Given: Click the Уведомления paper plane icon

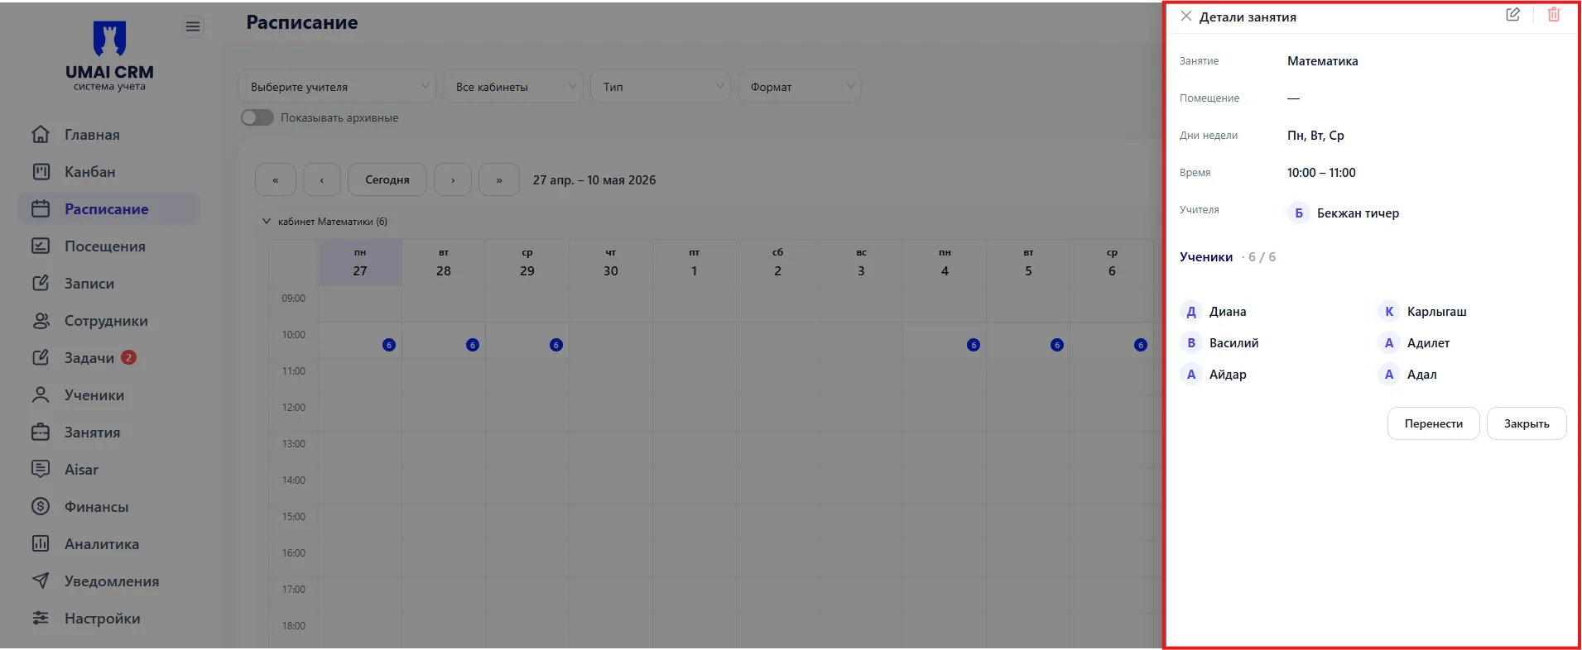Looking at the screenshot, I should tap(41, 581).
